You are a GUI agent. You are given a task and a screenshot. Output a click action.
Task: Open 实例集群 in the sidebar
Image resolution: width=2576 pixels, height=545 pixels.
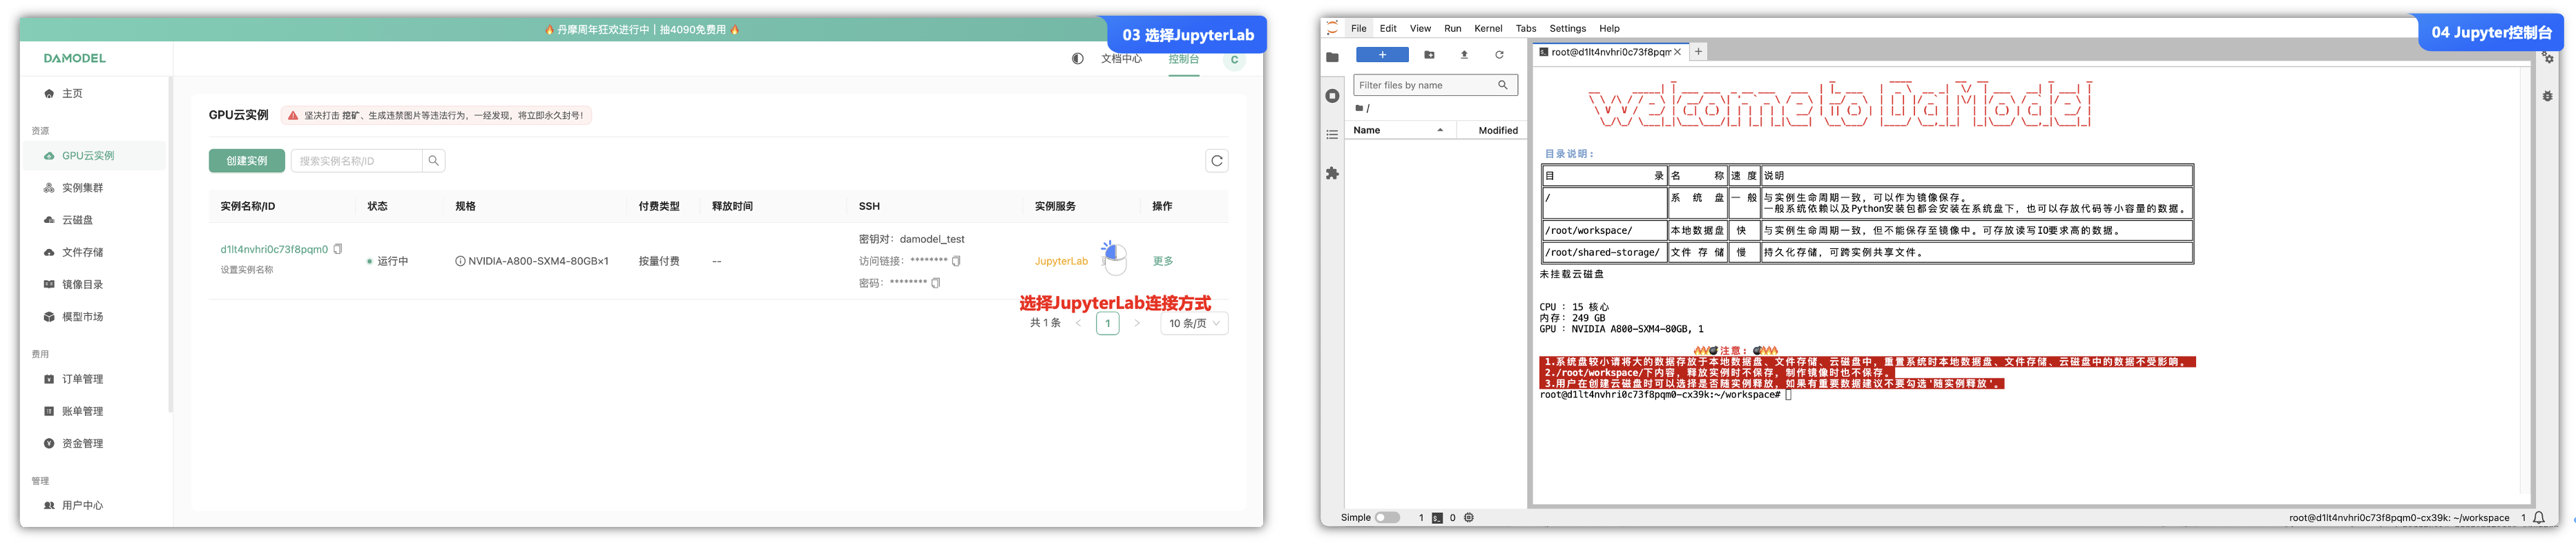click(x=74, y=188)
